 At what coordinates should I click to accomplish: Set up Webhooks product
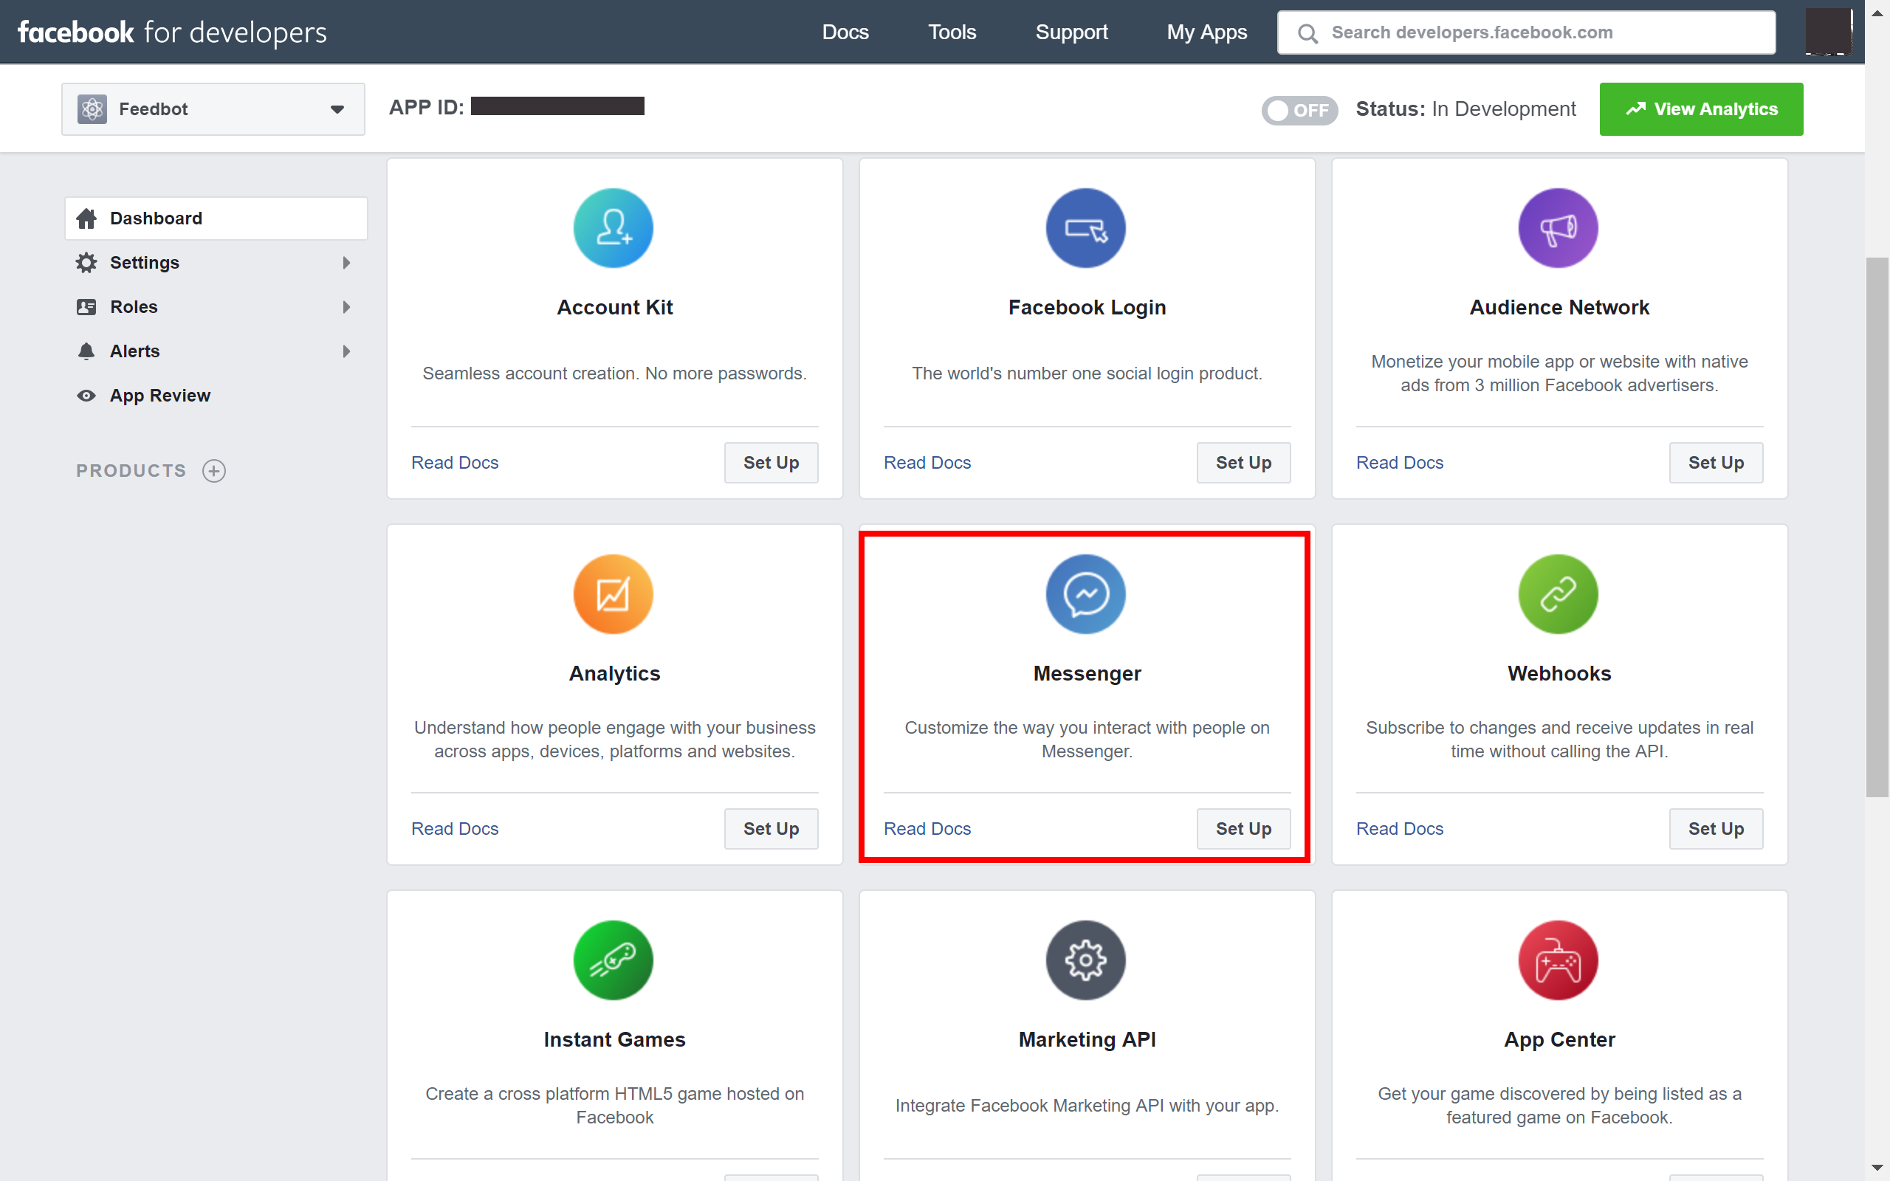click(x=1716, y=829)
